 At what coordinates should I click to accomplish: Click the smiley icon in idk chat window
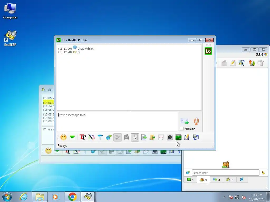pos(49,151)
